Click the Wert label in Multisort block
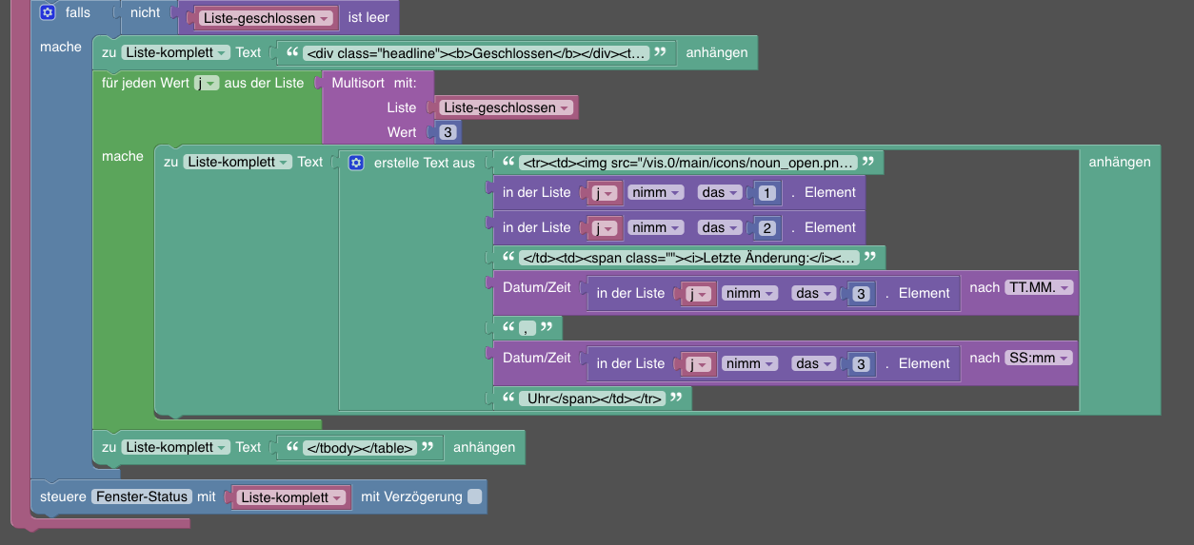This screenshot has width=1194, height=545. click(402, 132)
